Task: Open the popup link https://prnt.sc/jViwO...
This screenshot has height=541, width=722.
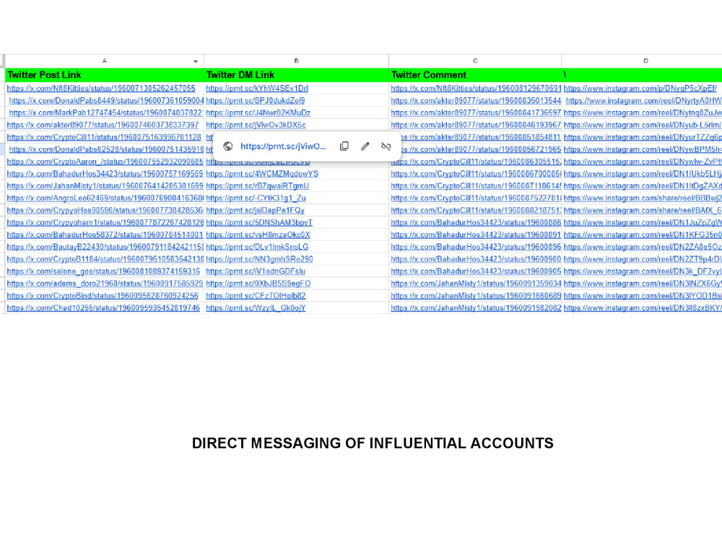Action: point(283,146)
